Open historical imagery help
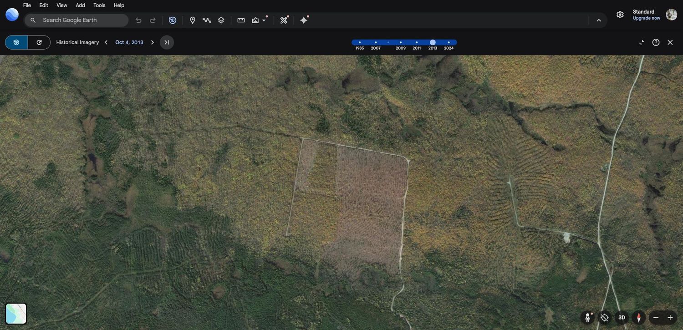 click(656, 42)
